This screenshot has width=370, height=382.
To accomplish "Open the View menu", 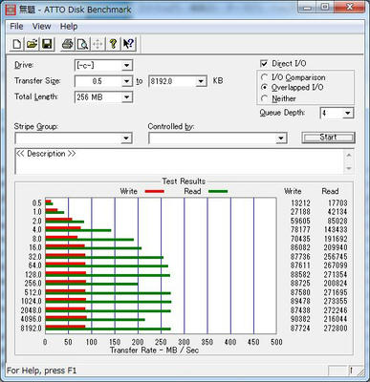I will pyautogui.click(x=41, y=27).
